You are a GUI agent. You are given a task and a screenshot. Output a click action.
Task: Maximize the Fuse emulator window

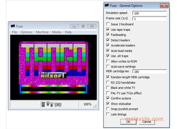[x=83, y=26]
